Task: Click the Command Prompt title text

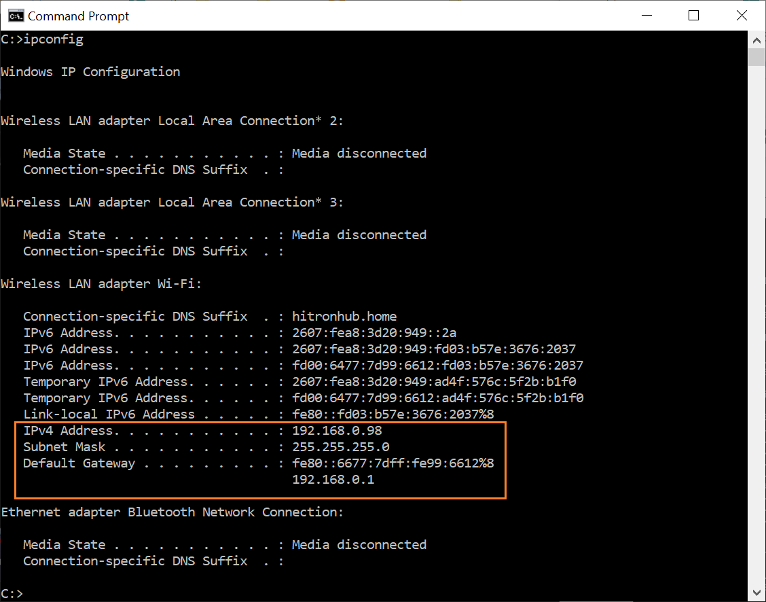Action: tap(80, 15)
